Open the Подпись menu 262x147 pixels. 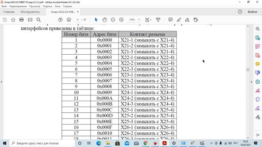(47, 6)
